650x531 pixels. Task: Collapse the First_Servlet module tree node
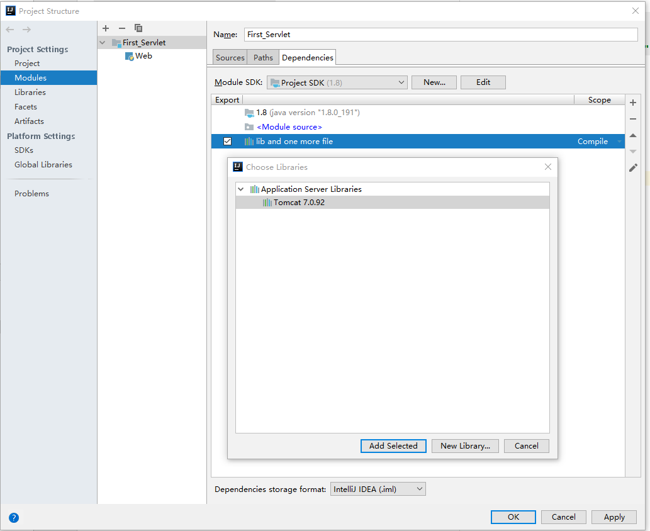point(103,43)
